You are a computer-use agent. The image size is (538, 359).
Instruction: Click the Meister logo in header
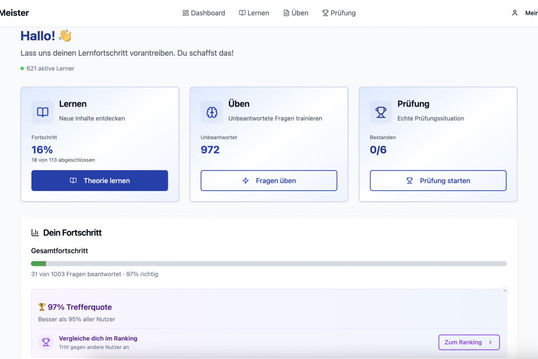coord(14,13)
